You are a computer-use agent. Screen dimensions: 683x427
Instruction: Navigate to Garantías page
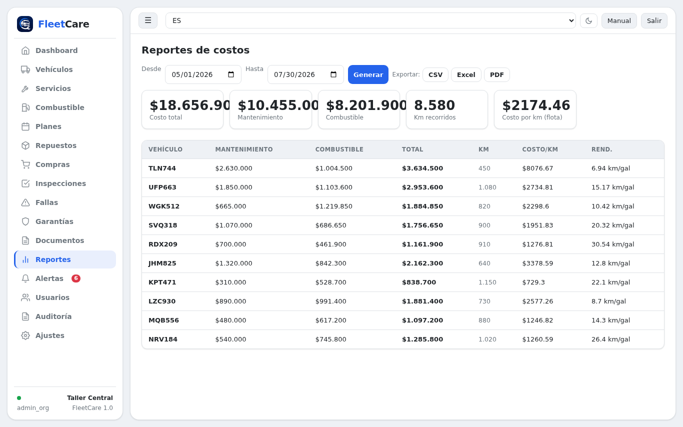click(x=65, y=221)
